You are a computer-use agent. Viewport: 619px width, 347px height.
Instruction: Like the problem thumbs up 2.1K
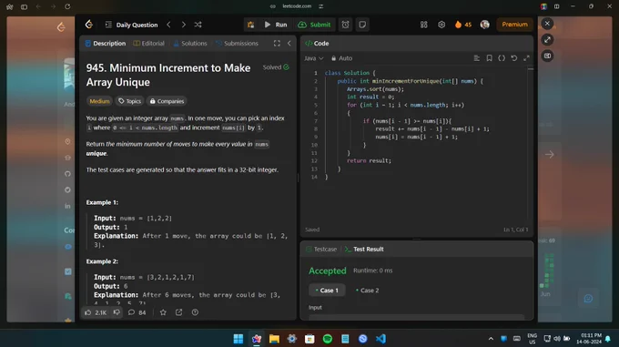[96, 312]
